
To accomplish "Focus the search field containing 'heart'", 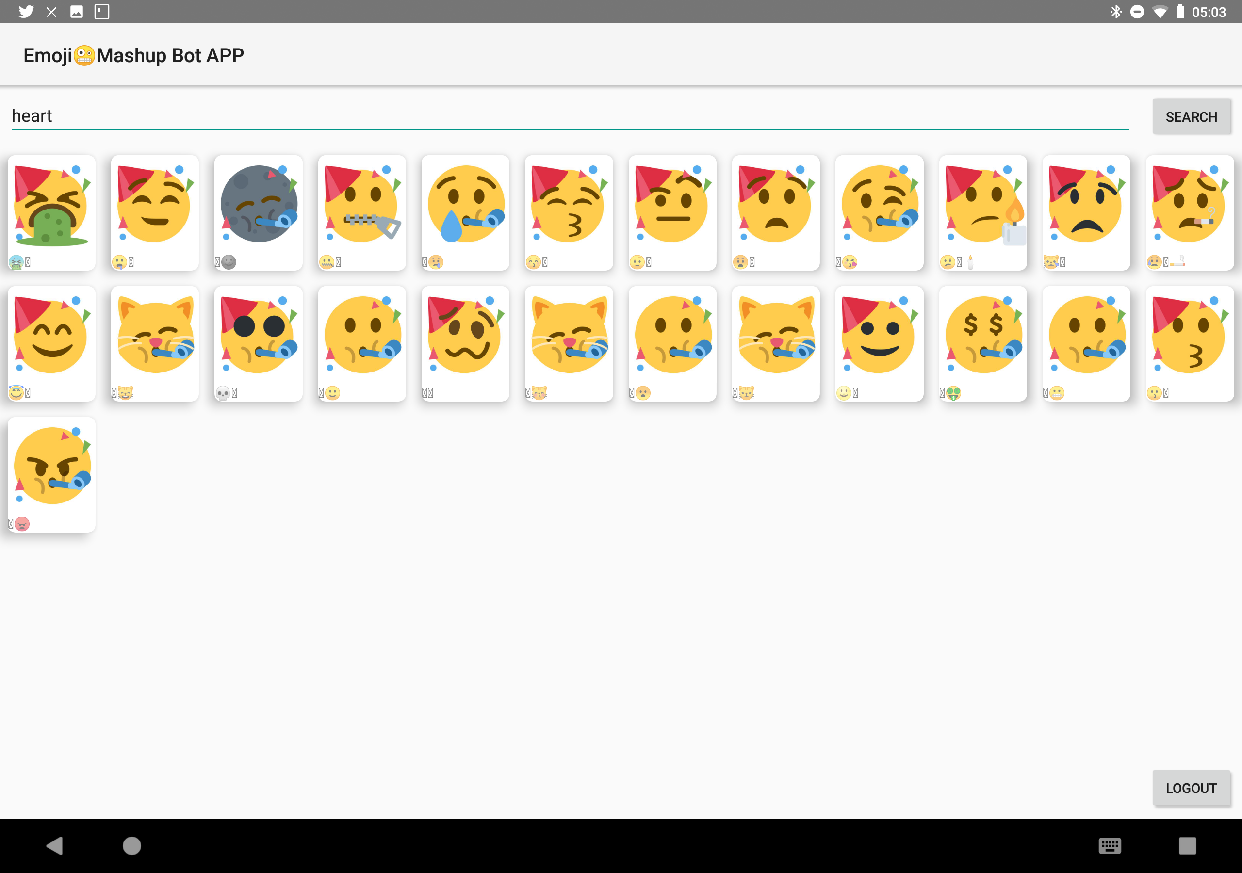I will [568, 116].
